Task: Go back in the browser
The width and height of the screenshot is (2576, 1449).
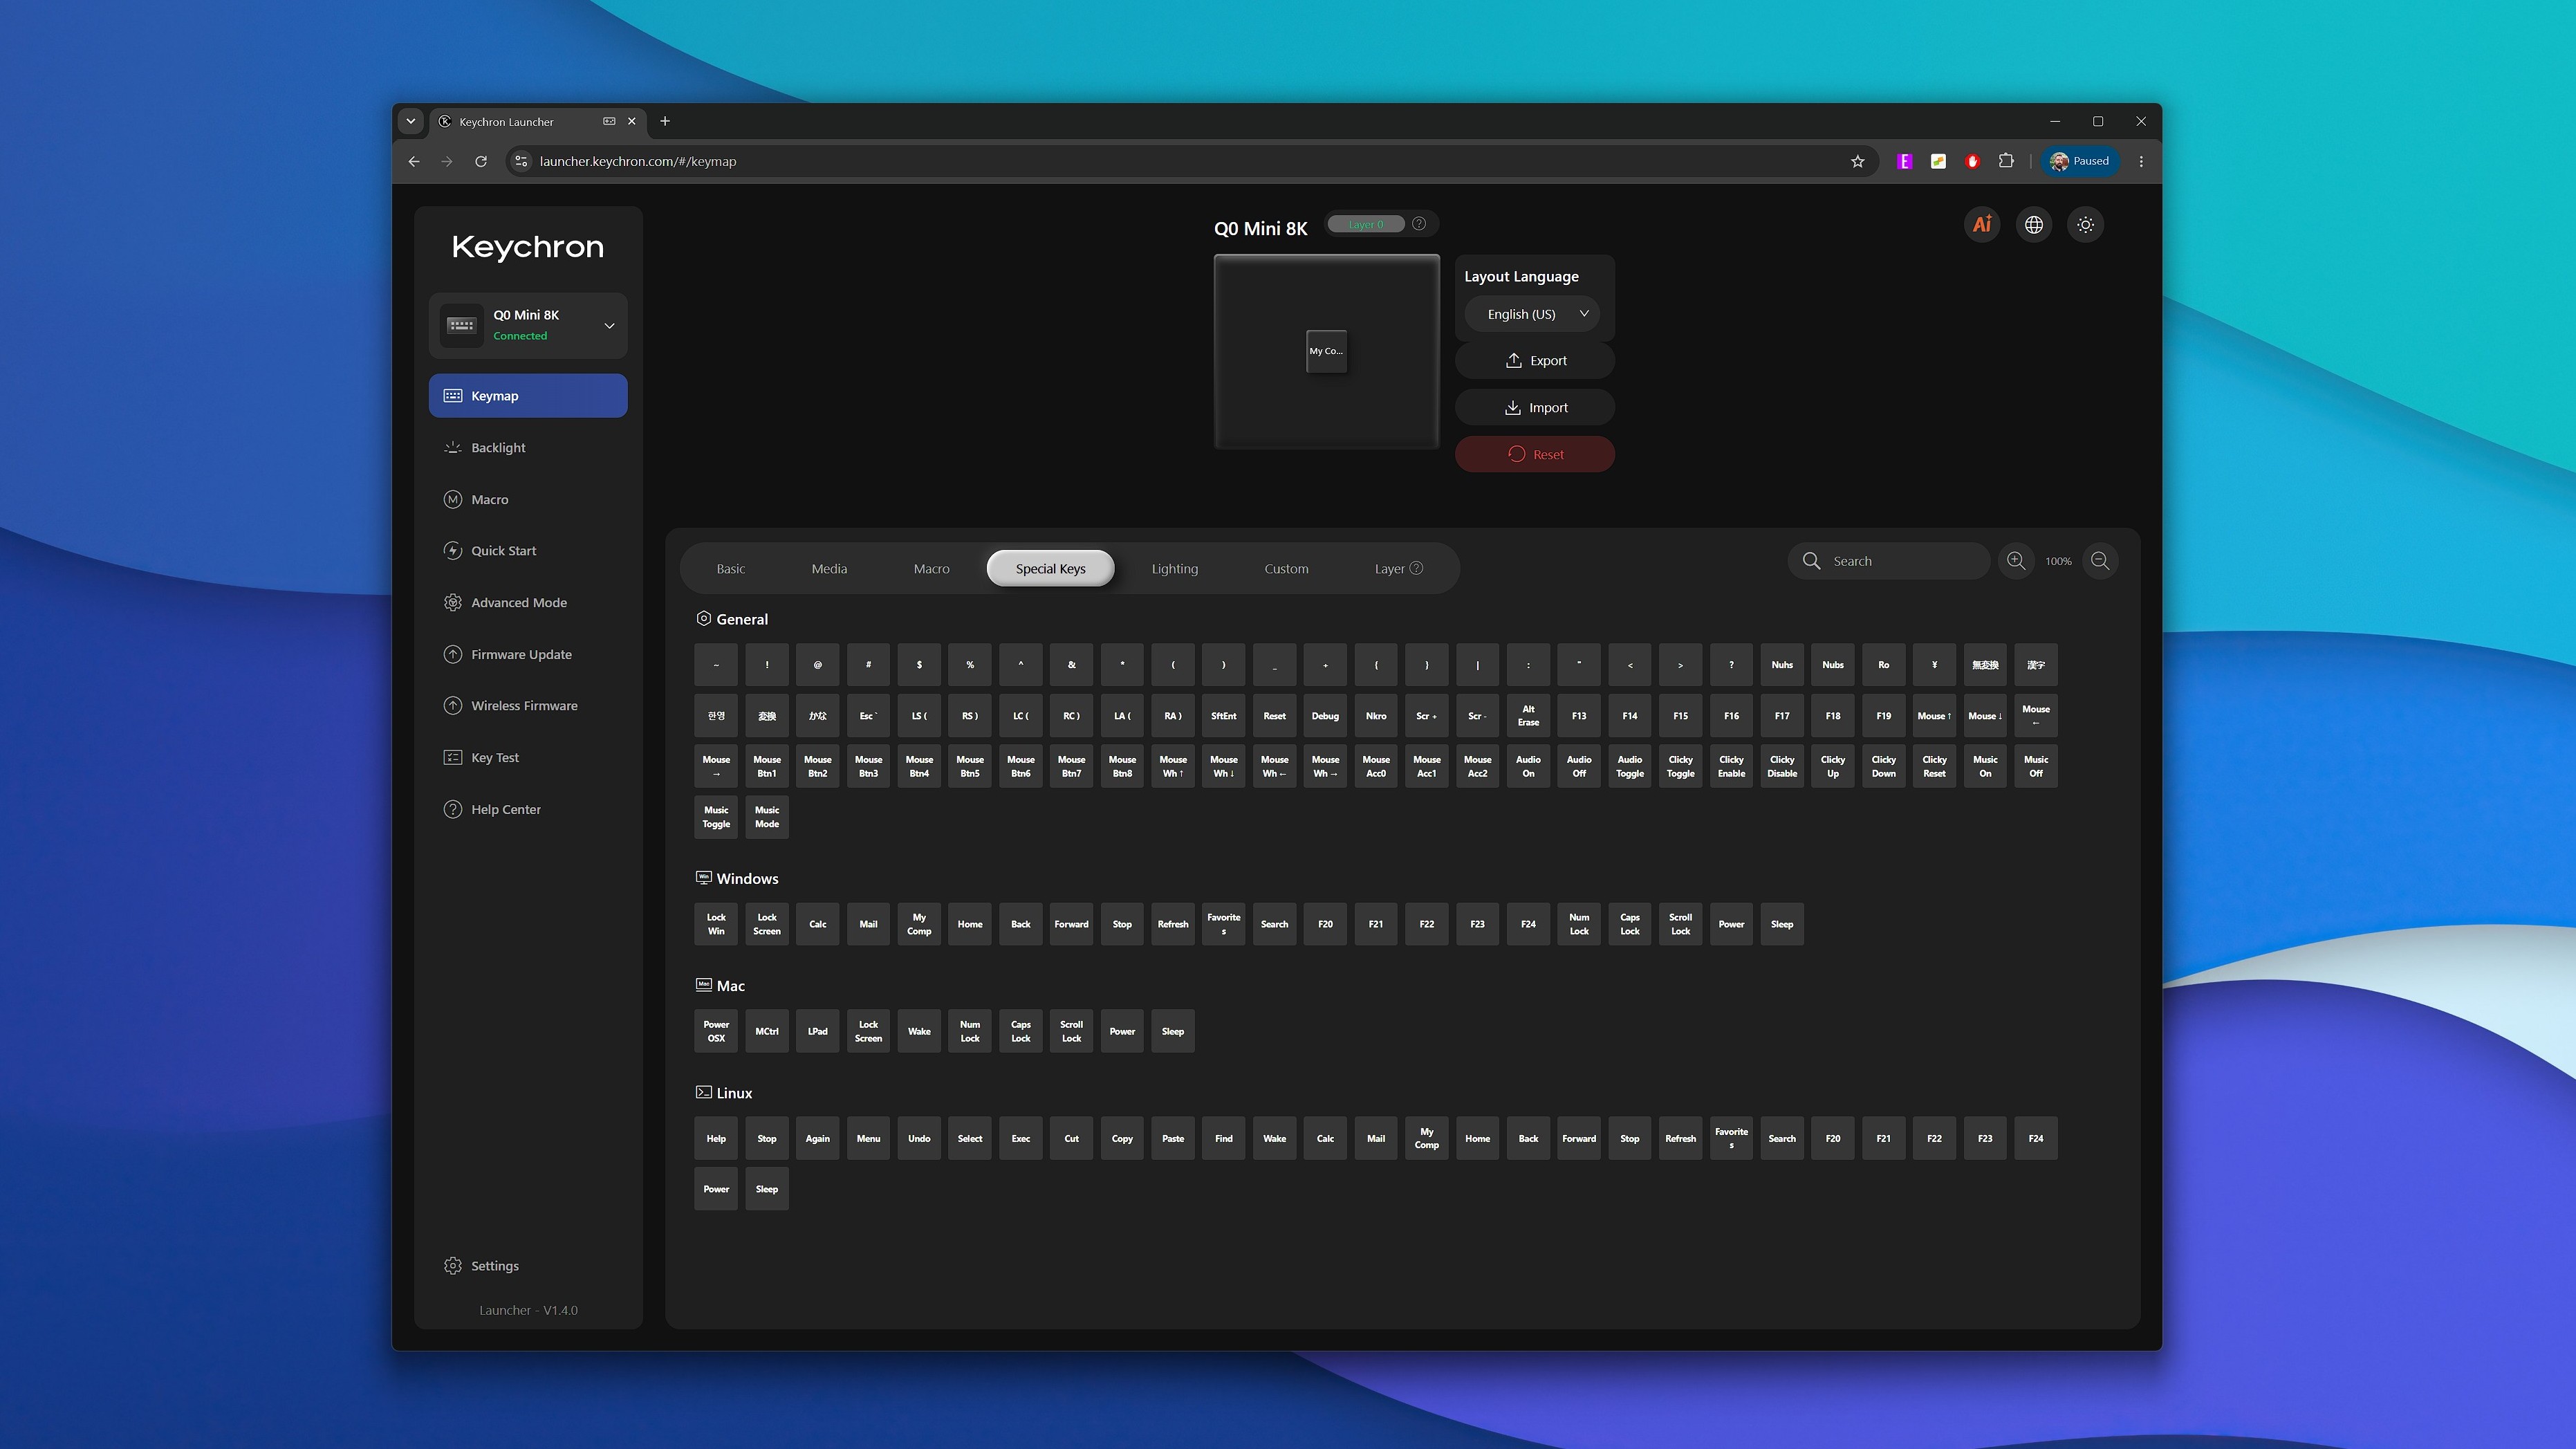Action: [414, 161]
